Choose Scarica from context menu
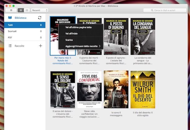 point(81,40)
